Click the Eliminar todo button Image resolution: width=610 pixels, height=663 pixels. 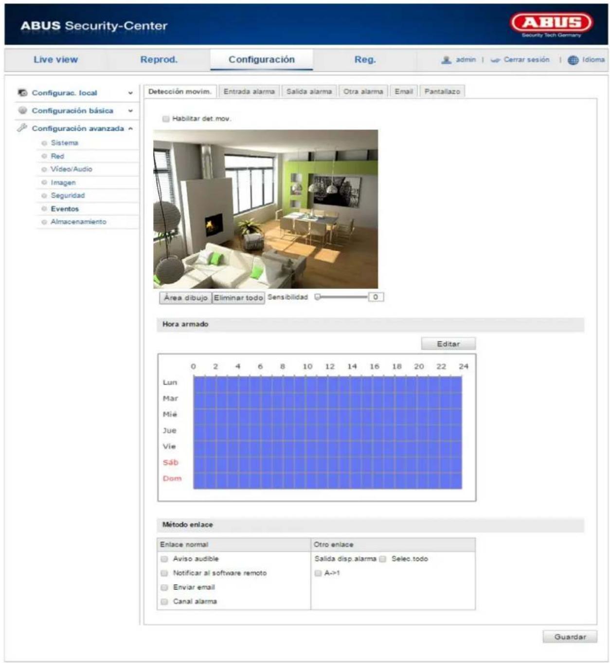[x=238, y=298]
